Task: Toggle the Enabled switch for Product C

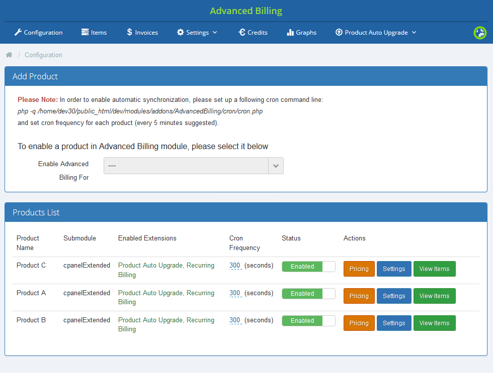Action: (308, 267)
